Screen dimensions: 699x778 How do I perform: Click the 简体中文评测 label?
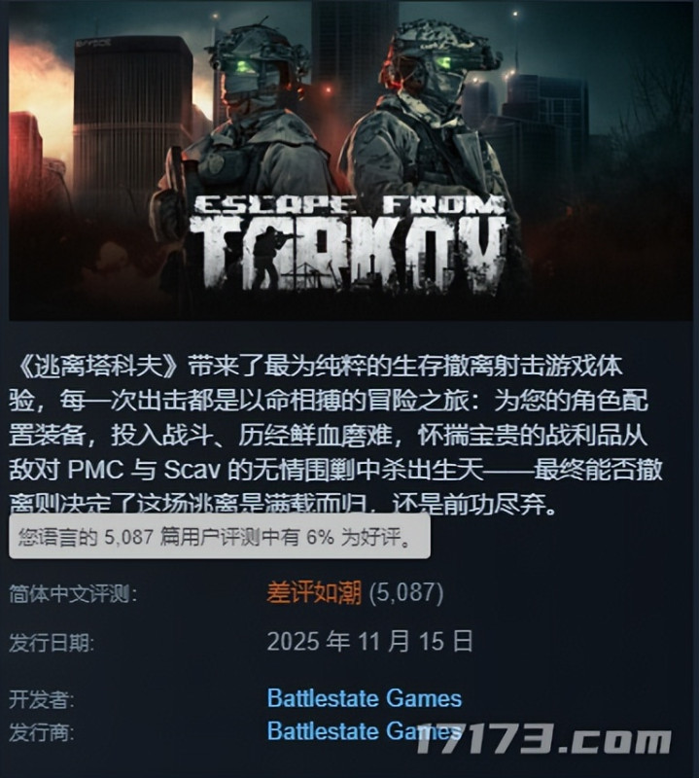click(73, 593)
